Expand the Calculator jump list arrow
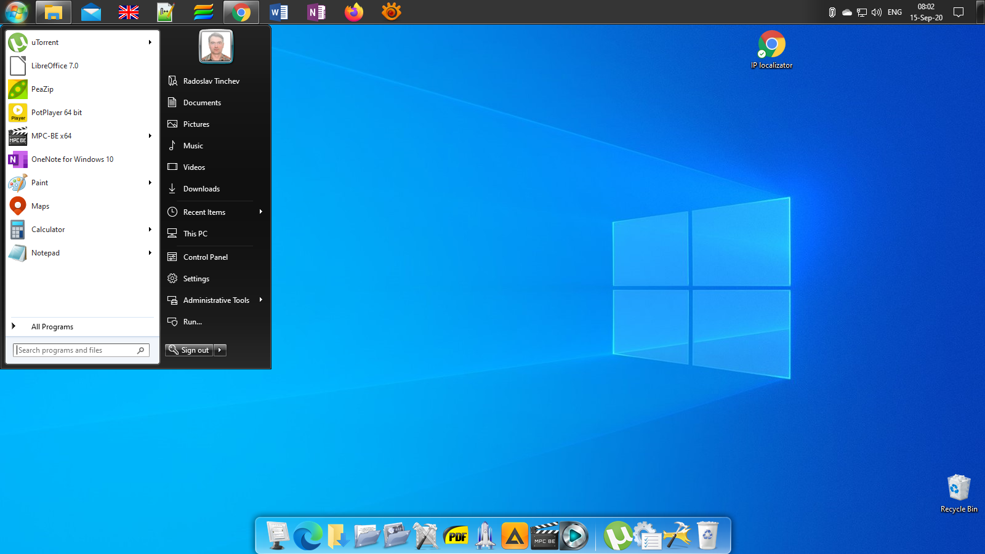 (150, 230)
